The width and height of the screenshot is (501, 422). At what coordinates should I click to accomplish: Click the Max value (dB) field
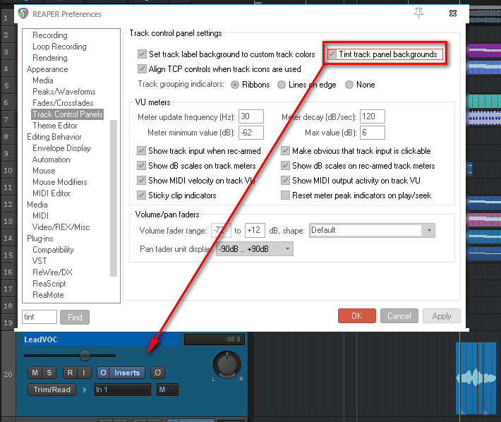(373, 132)
